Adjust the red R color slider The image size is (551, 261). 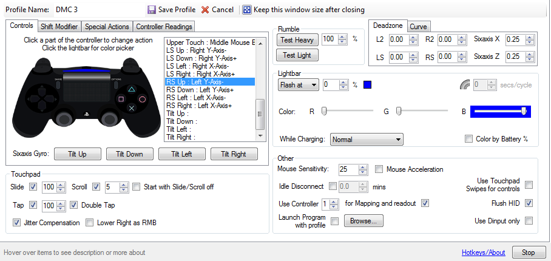(x=348, y=111)
